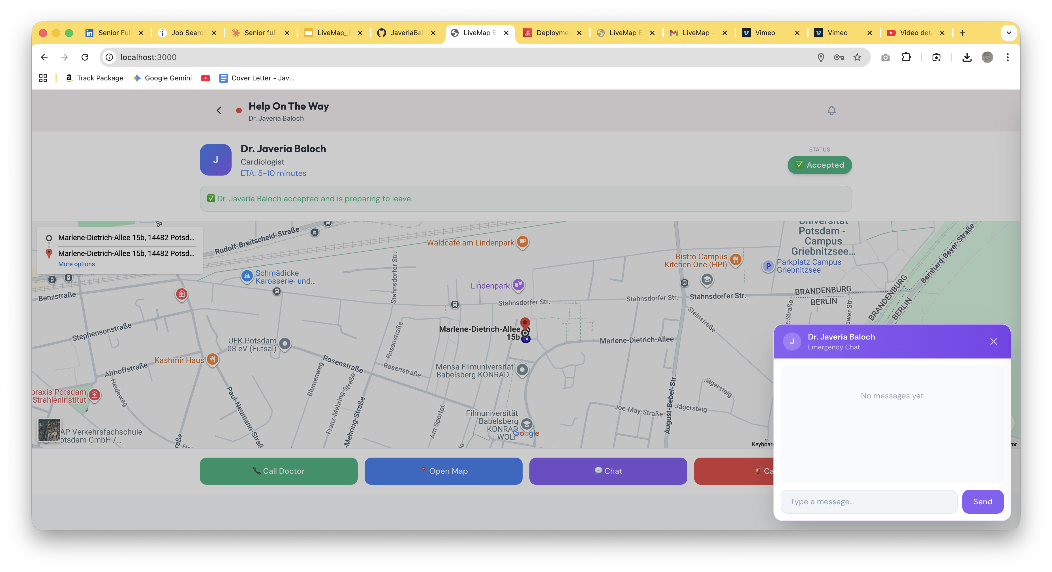Click the Type a message input field
Image resolution: width=1052 pixels, height=572 pixels.
(x=869, y=502)
